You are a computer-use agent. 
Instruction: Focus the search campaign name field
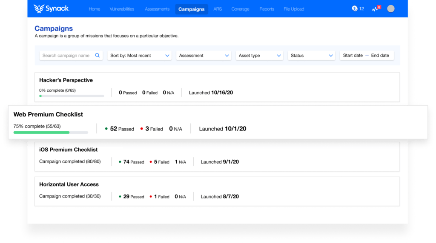coord(66,56)
